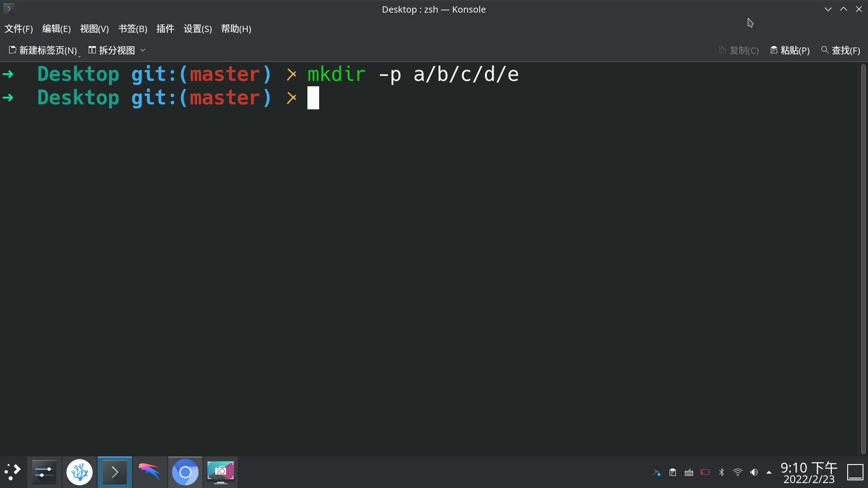The height and width of the screenshot is (488, 868).
Task: Click the 'mkdir' command text
Action: click(x=336, y=74)
